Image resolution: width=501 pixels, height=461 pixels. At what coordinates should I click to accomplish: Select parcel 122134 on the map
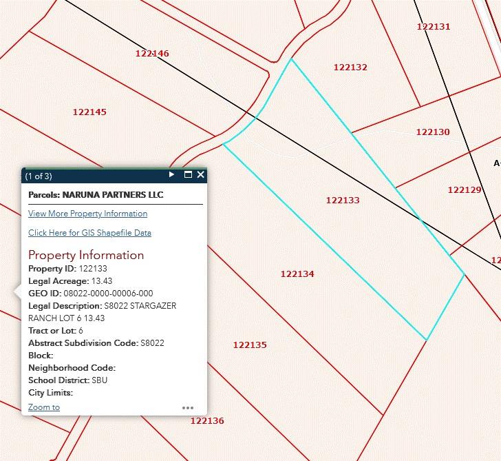click(297, 274)
